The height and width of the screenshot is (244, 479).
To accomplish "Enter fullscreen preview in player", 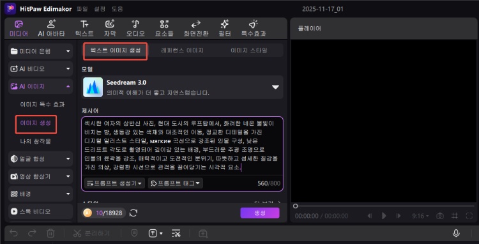I will click(469, 216).
